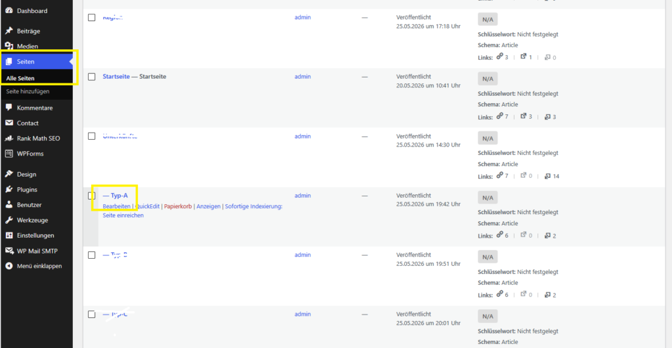Click incoming links icon in Startseite row

[x=547, y=117]
